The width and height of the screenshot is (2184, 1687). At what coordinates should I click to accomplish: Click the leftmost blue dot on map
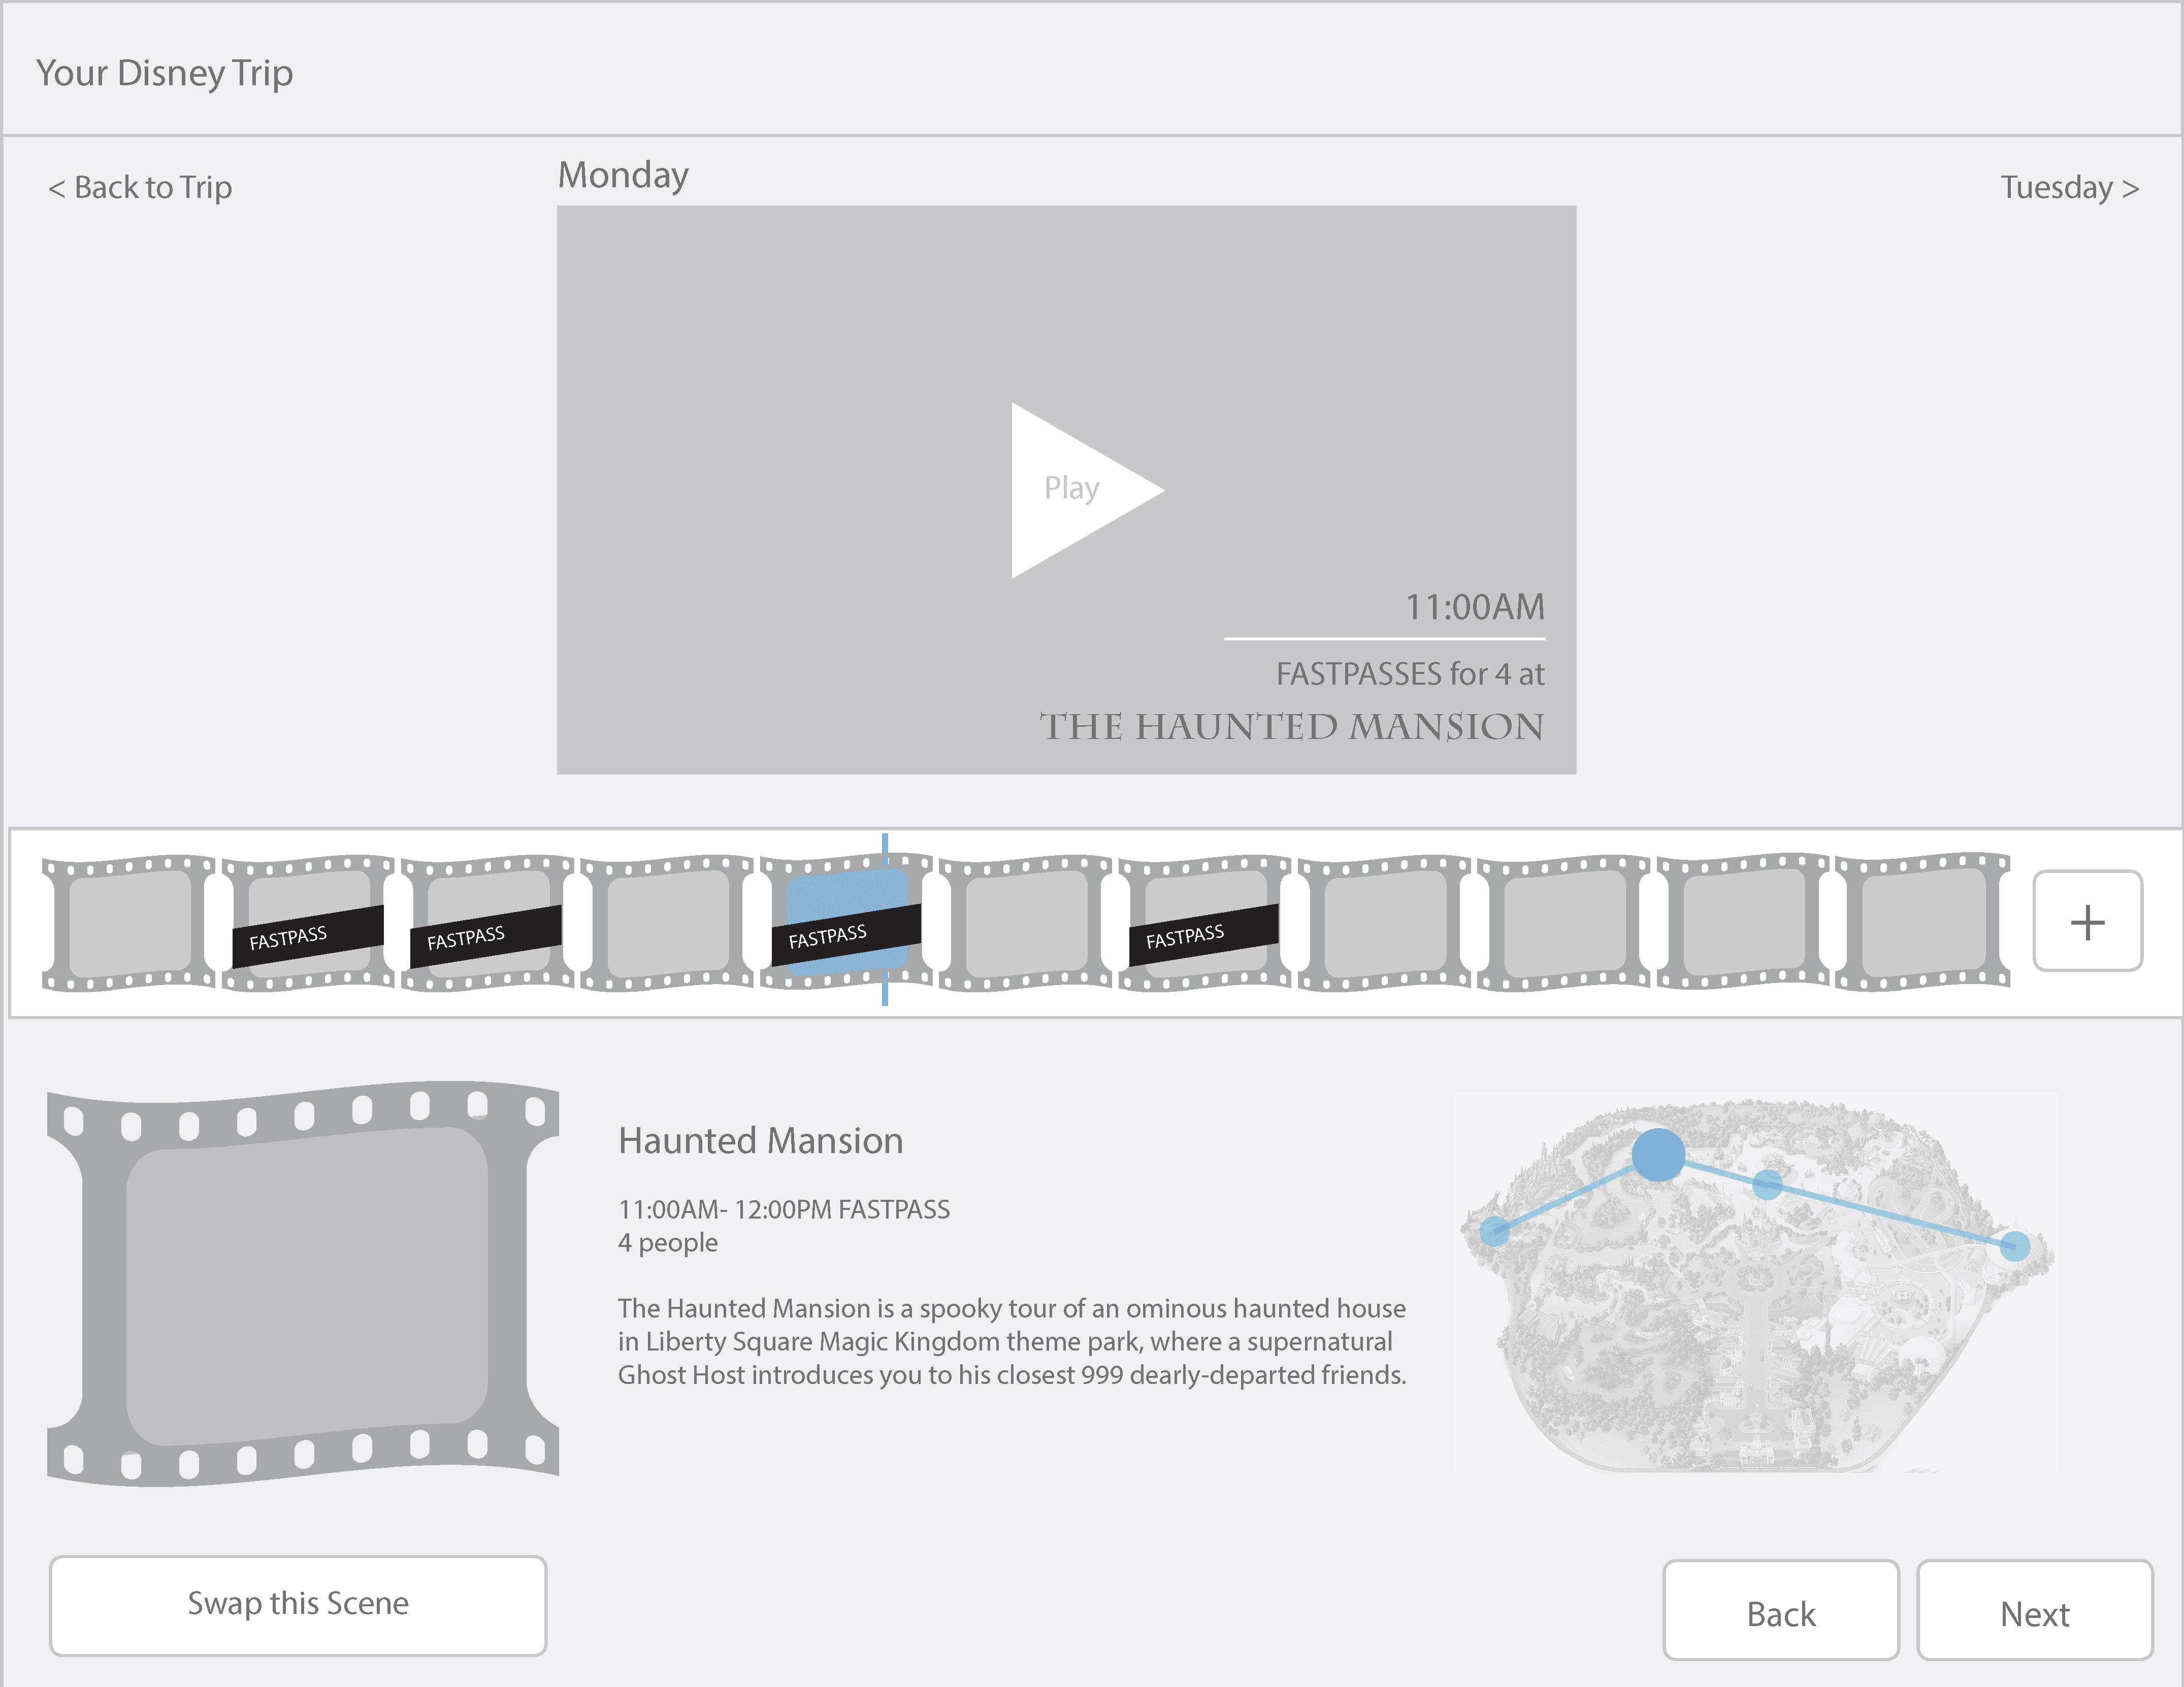tap(1494, 1230)
